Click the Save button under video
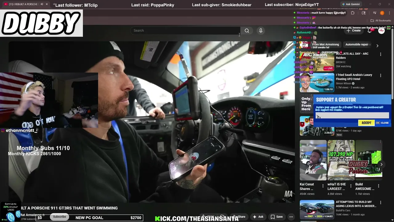The image size is (394, 222). (x=277, y=217)
